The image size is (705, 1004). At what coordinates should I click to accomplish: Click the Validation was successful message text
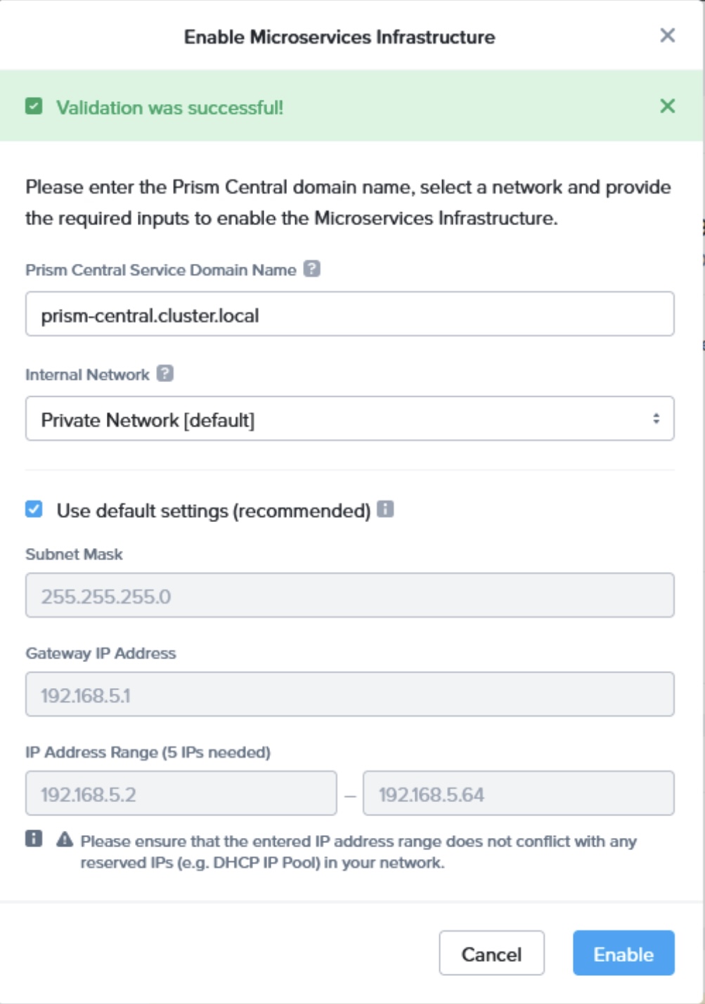169,108
